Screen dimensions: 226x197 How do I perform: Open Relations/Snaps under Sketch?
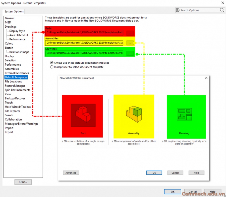click(19, 52)
